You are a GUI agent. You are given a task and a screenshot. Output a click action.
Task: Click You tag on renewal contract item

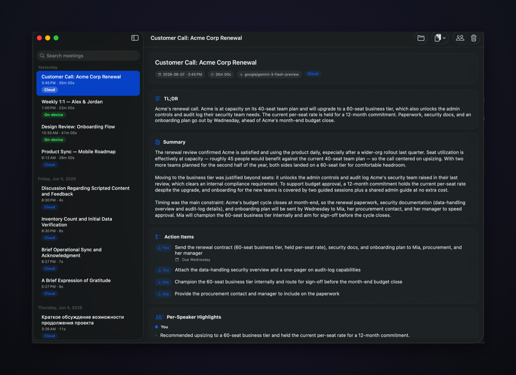[163, 248]
